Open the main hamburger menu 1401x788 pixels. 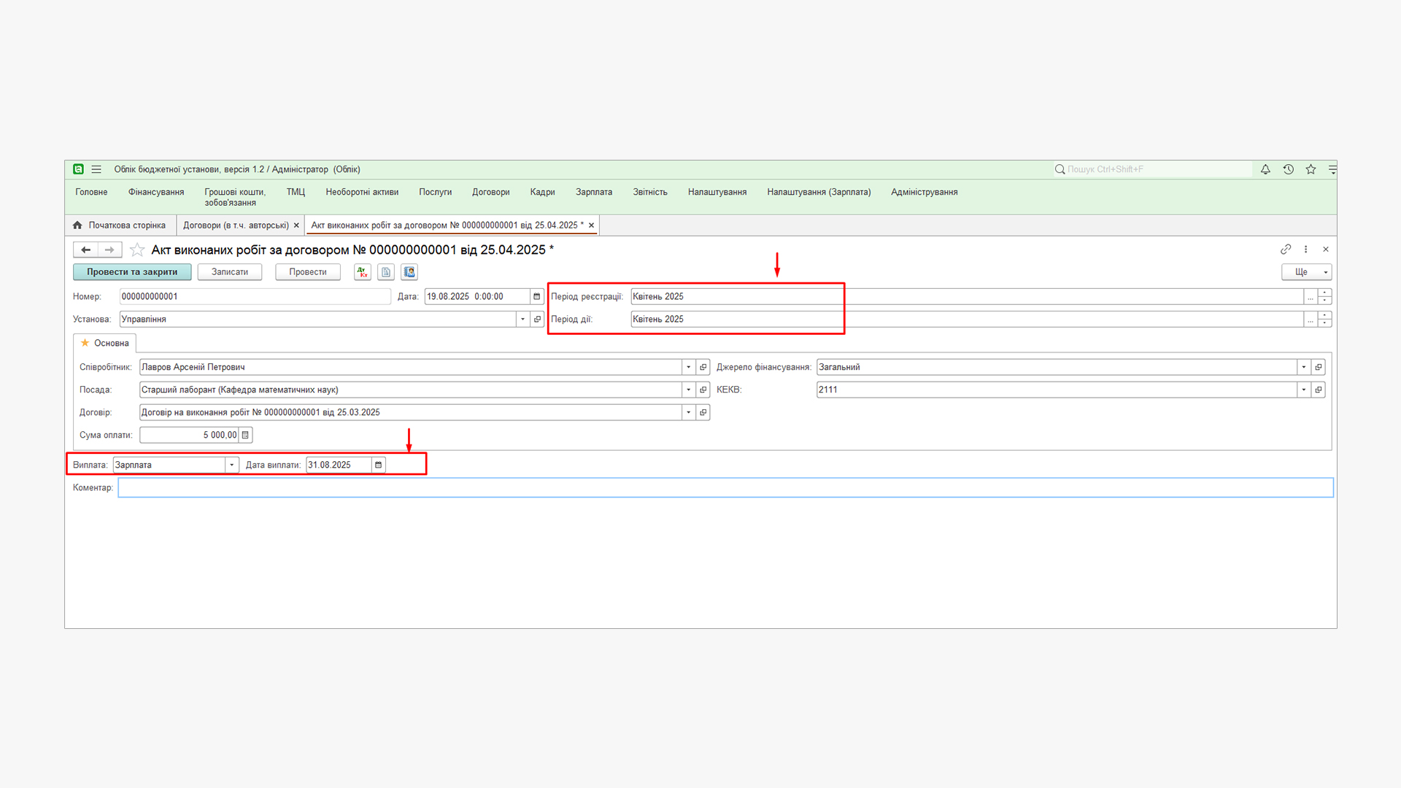click(96, 169)
